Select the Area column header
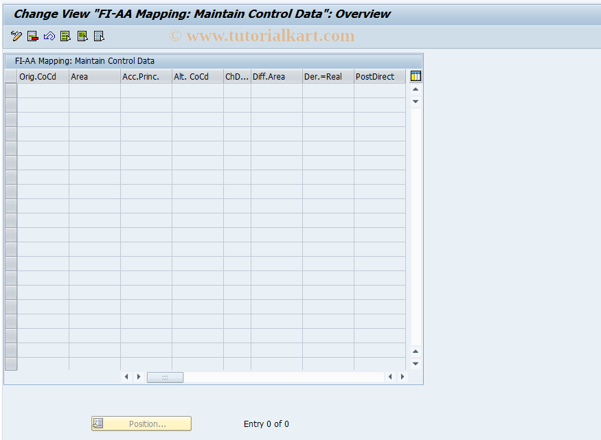The height and width of the screenshot is (440, 601). [x=95, y=77]
